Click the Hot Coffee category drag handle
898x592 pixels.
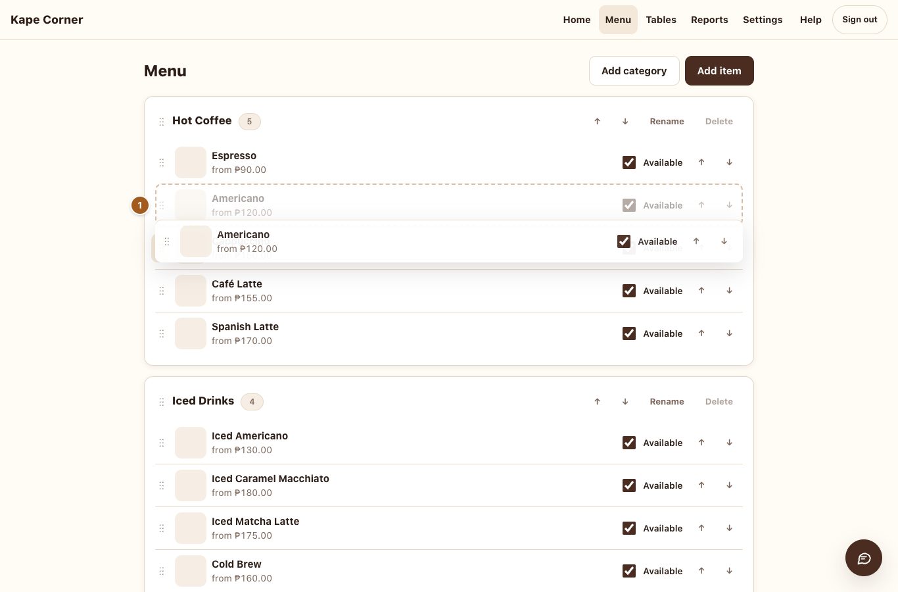tap(162, 122)
